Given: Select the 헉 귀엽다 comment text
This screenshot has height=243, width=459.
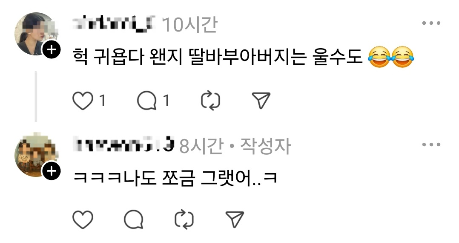Looking at the screenshot, I should pyautogui.click(x=243, y=57).
